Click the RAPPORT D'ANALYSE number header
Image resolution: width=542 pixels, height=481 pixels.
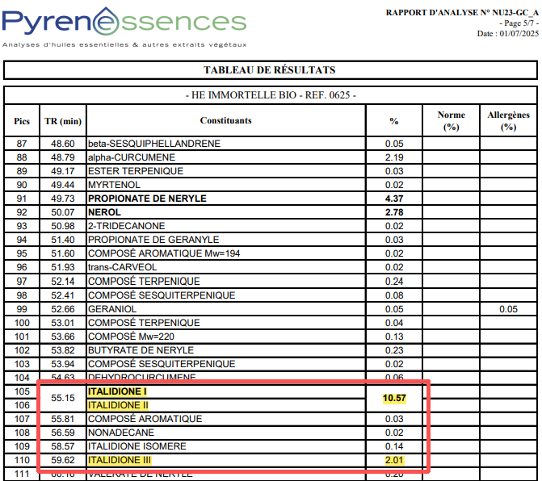click(462, 13)
